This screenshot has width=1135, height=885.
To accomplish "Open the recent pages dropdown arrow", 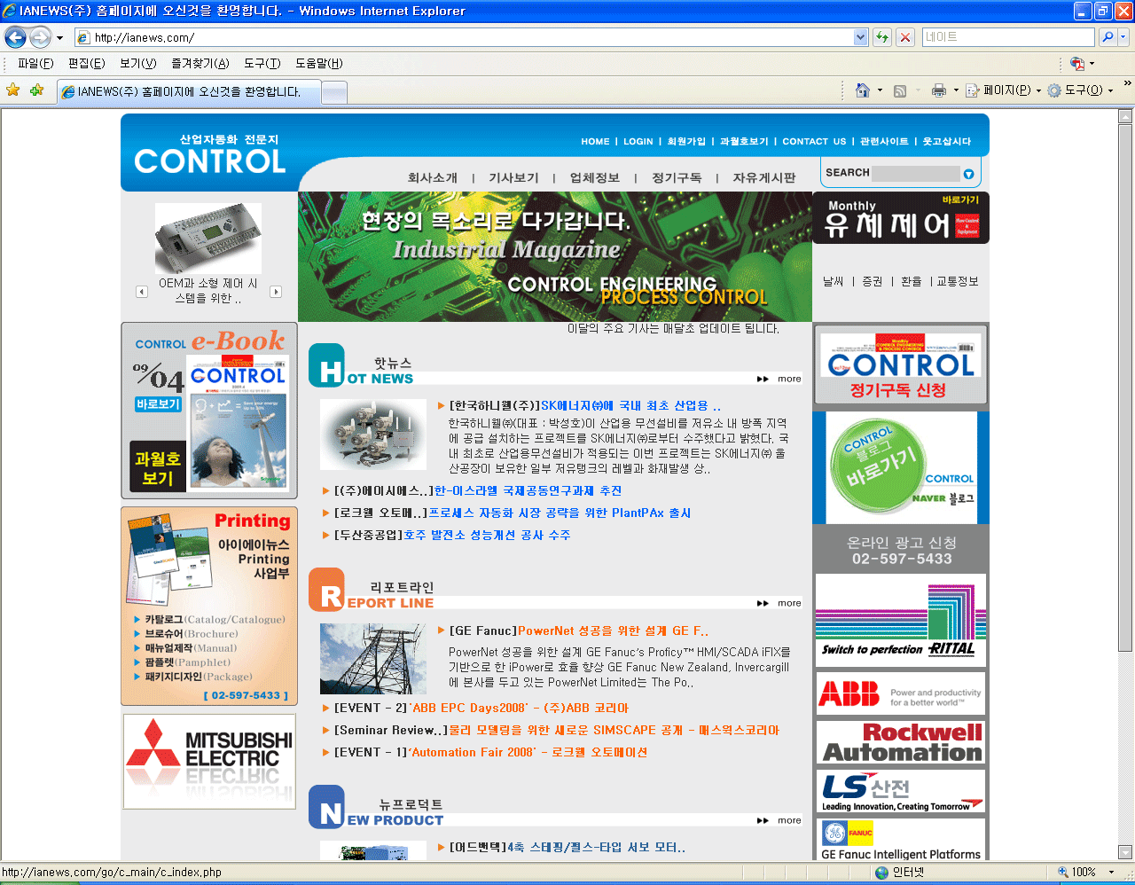I will [x=59, y=38].
